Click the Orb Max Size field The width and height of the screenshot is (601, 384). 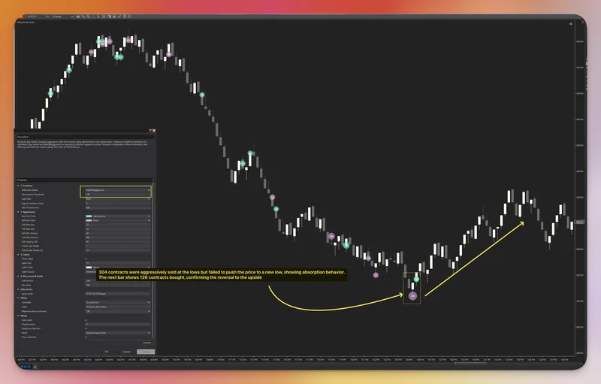pyautogui.click(x=118, y=228)
